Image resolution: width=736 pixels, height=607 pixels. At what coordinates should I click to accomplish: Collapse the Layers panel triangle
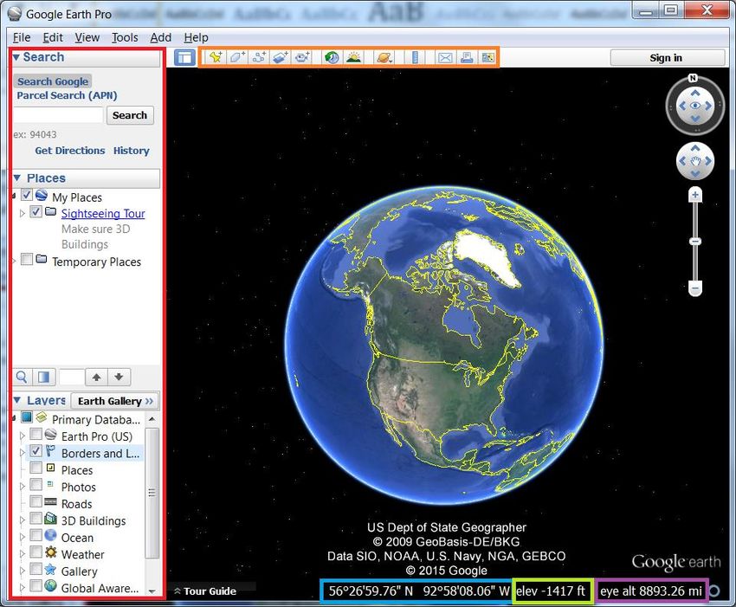pos(17,400)
